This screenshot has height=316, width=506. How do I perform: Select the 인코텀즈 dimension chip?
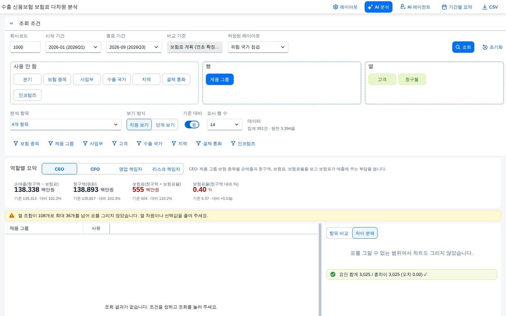click(x=27, y=95)
